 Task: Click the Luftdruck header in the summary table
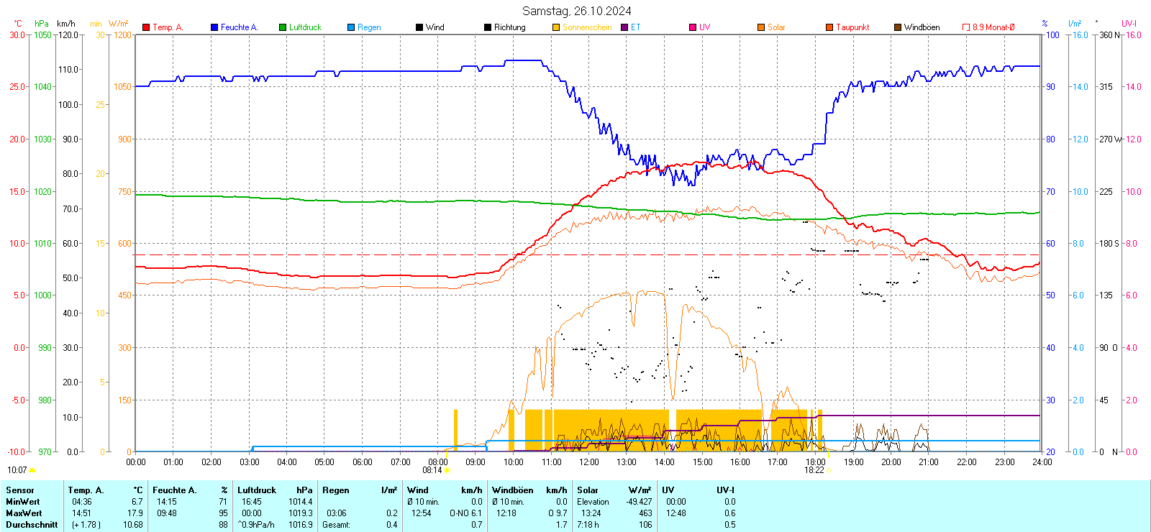tap(257, 490)
